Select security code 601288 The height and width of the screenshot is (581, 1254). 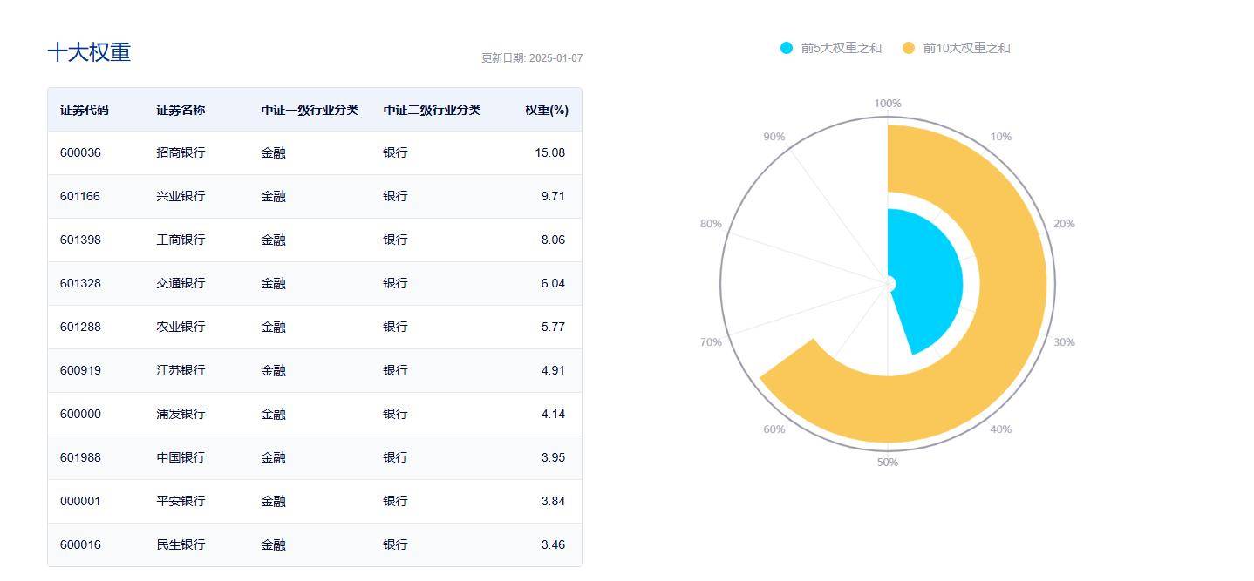pyautogui.click(x=80, y=327)
